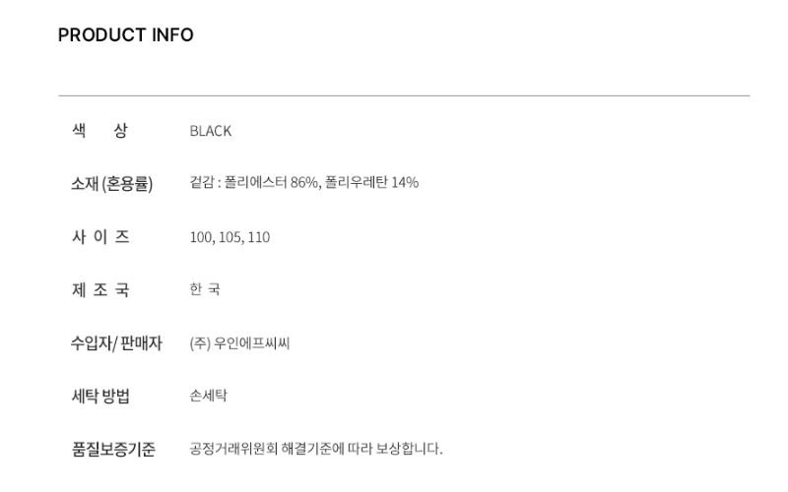Viewport: 788px width, 492px height.
Task: Click the 색상 row label
Action: pos(99,130)
